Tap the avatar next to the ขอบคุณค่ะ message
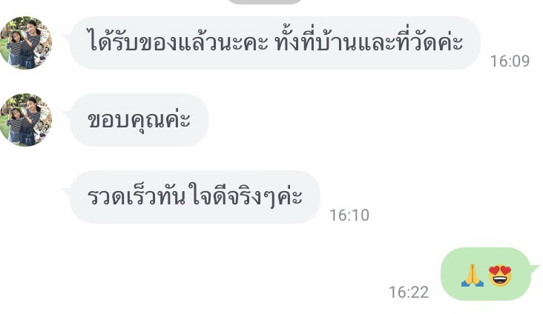The height and width of the screenshot is (314, 543). click(26, 120)
